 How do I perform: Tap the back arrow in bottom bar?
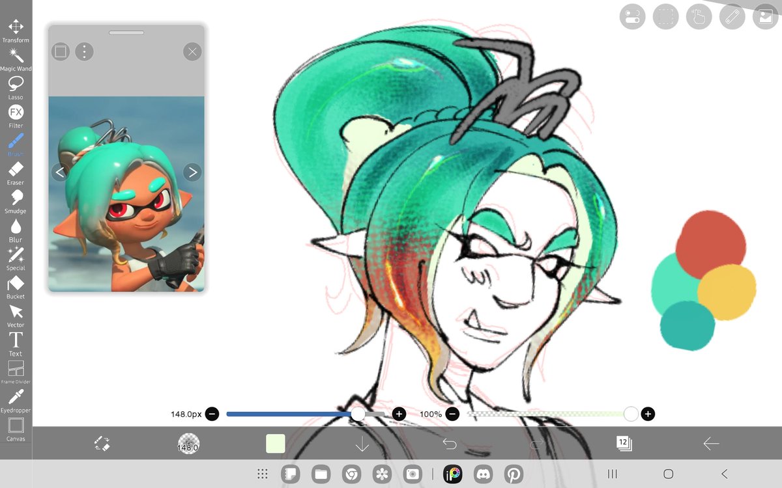pos(711,444)
